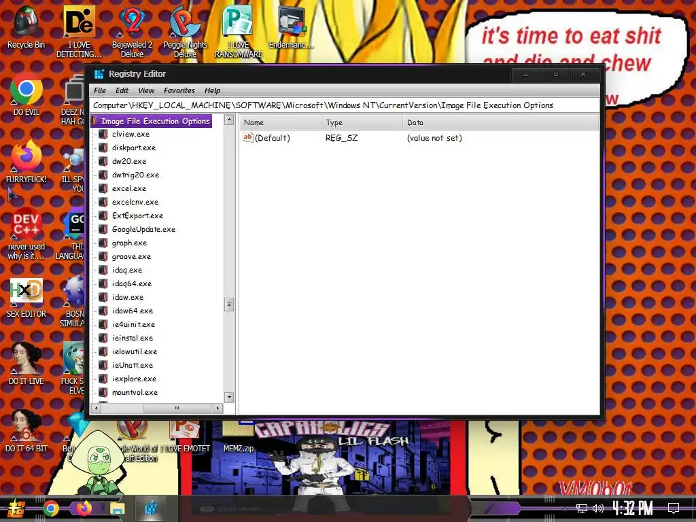Select the idaq.exe key
This screenshot has height=522, width=696.
[127, 270]
